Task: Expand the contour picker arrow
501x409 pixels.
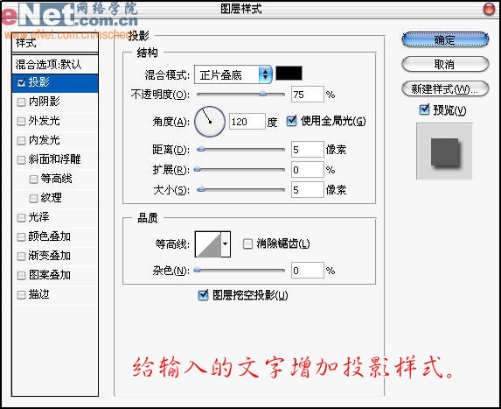Action: 226,244
